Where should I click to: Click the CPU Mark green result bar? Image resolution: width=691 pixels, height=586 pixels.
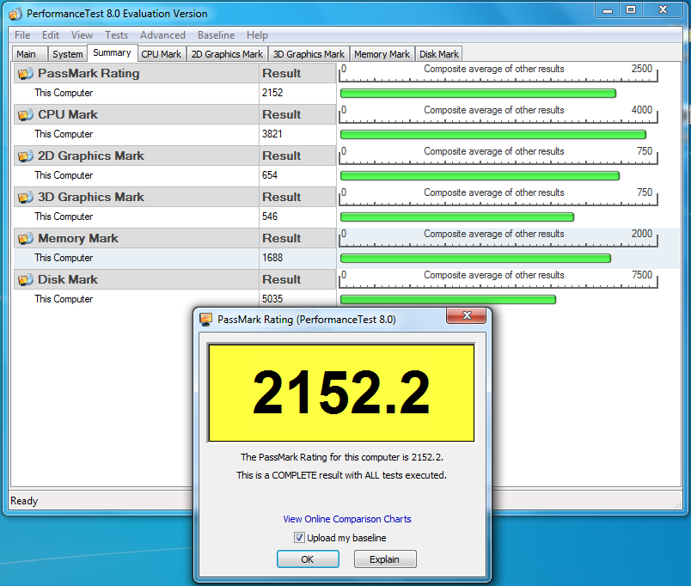coord(493,134)
